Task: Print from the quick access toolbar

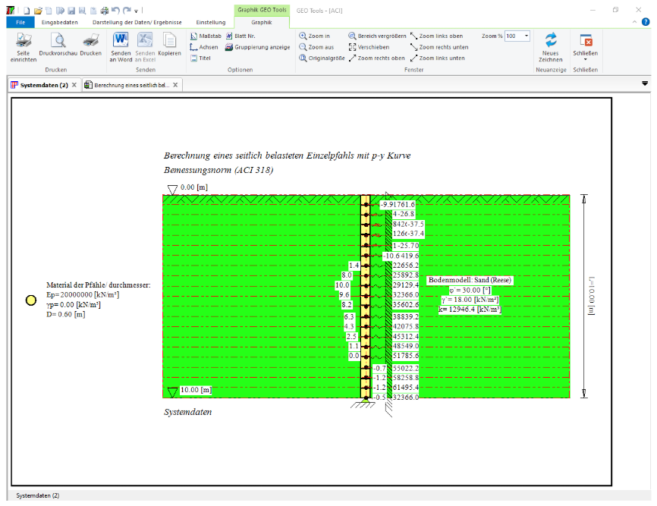Action: click(105, 11)
